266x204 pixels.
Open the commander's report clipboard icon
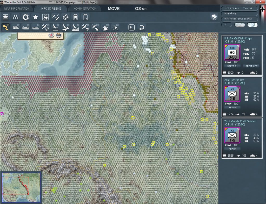pos(76,17)
